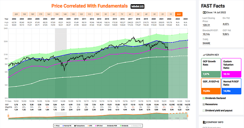Select the 17Y time range button

coord(41,14)
